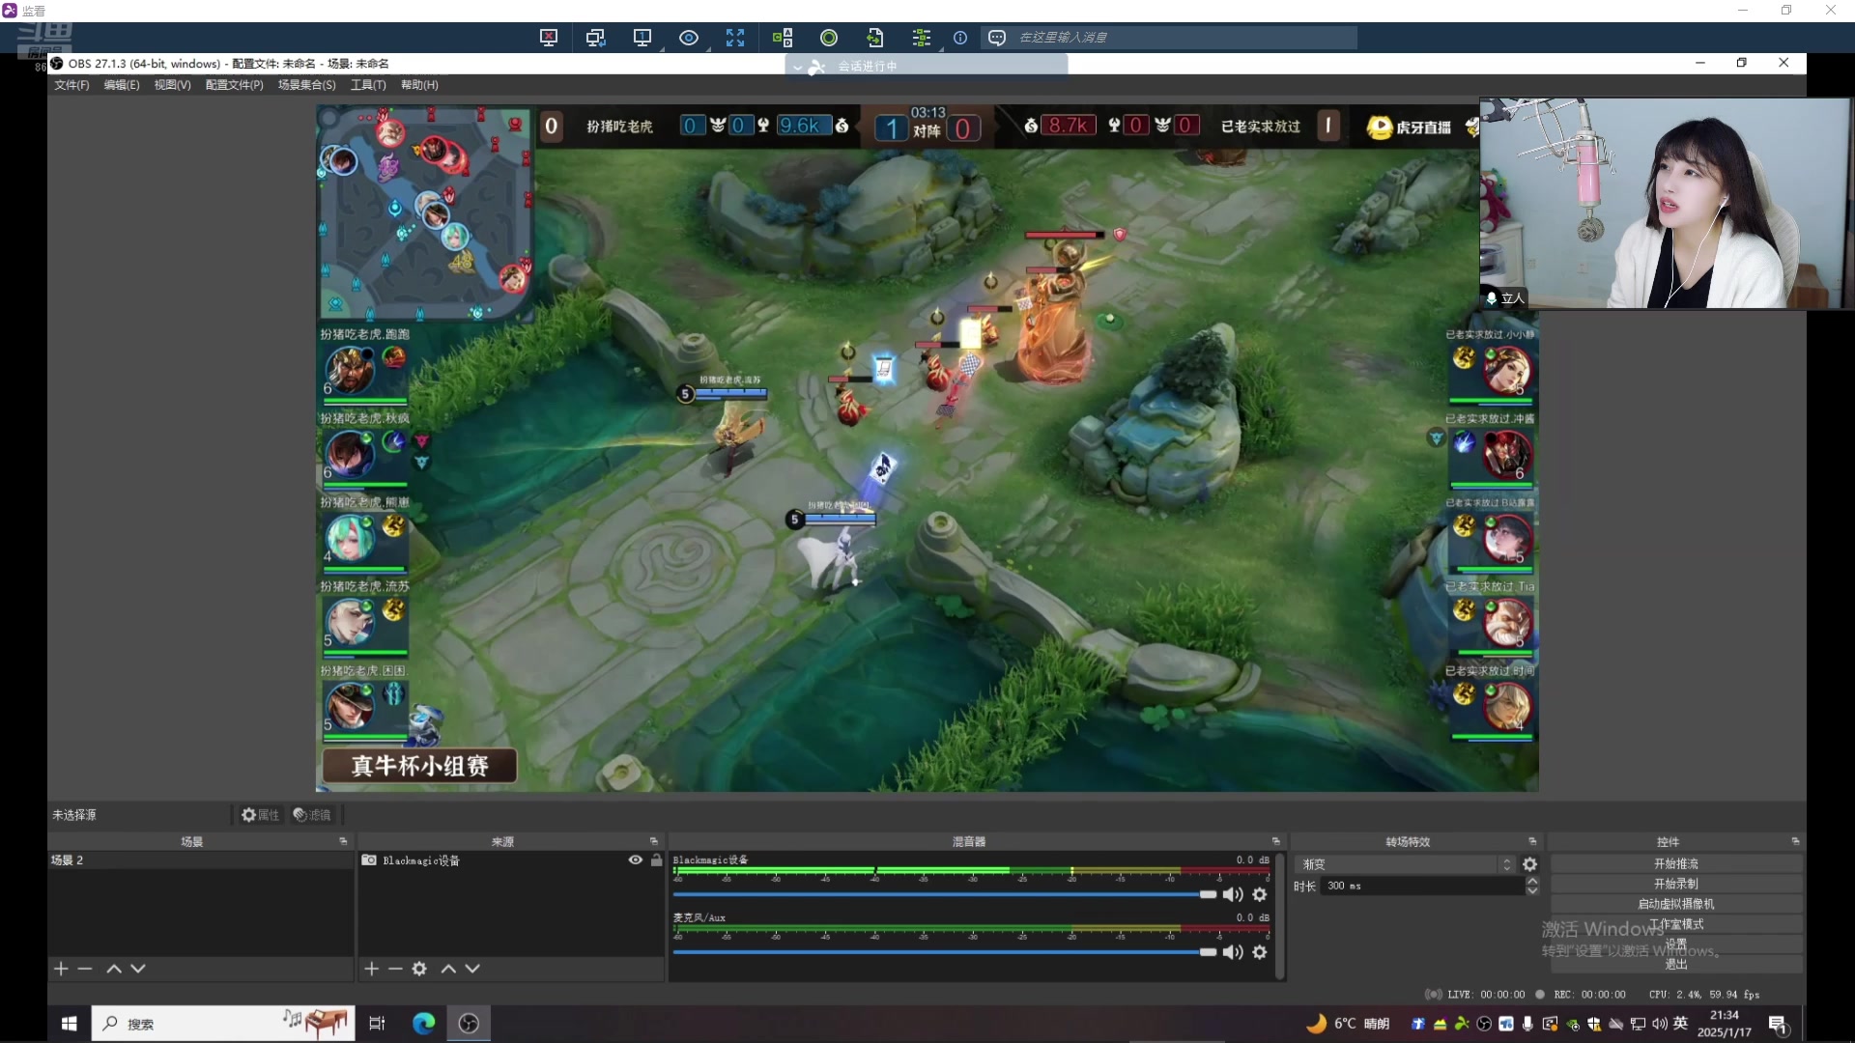Undock the 场景 panel via its float icon
The image size is (1855, 1043).
pyautogui.click(x=343, y=841)
